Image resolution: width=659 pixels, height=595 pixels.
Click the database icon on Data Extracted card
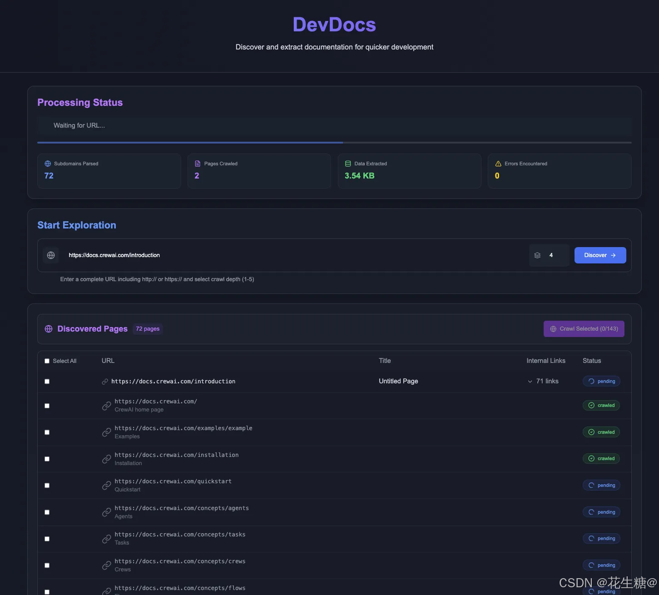[348, 163]
